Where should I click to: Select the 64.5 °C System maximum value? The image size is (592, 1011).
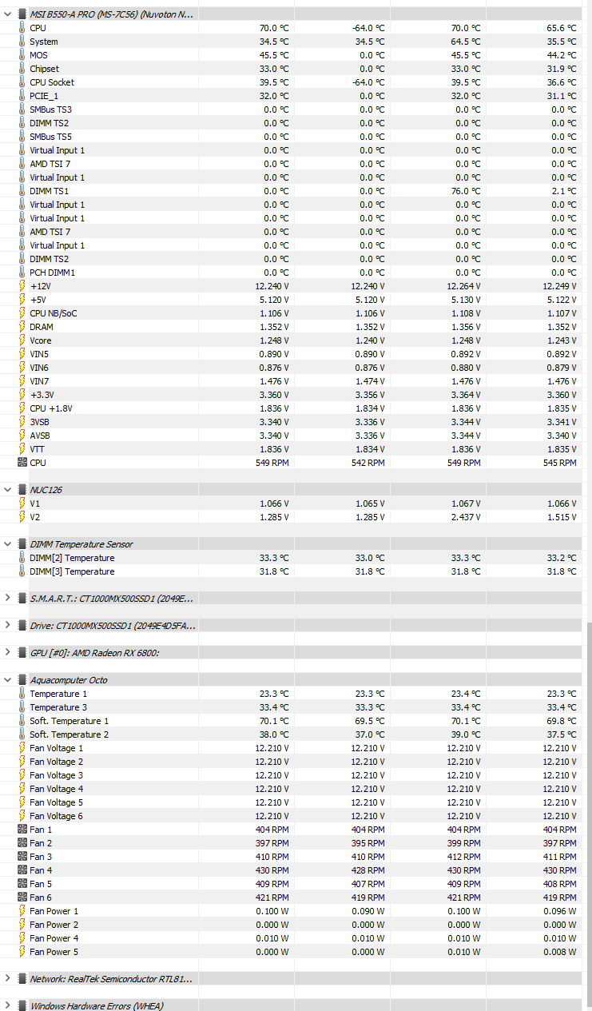point(465,42)
